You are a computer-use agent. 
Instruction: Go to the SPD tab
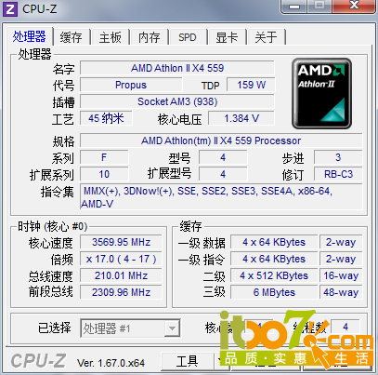coord(188,37)
